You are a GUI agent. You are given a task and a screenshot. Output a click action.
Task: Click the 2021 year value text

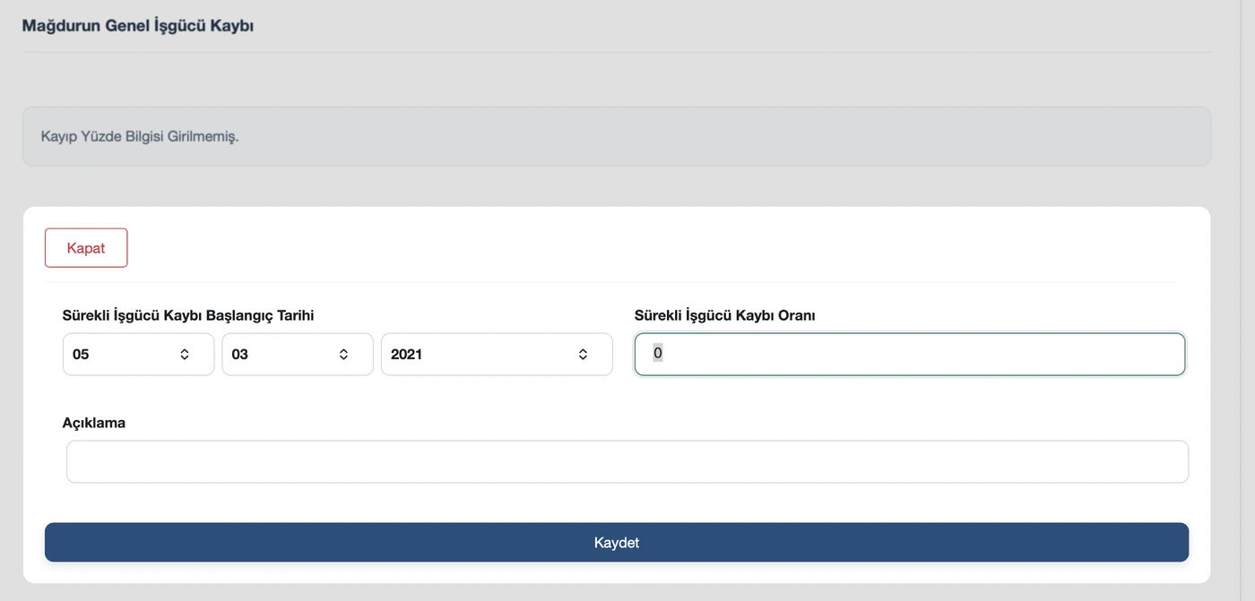tap(406, 355)
